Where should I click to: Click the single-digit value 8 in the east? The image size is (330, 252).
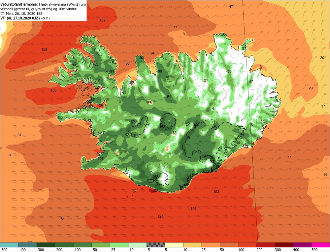click(x=242, y=120)
